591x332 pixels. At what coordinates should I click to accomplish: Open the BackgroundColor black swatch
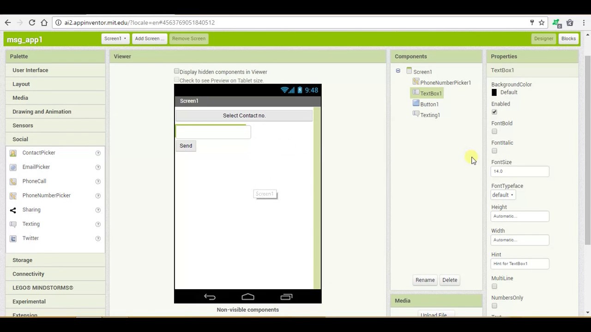tap(495, 93)
